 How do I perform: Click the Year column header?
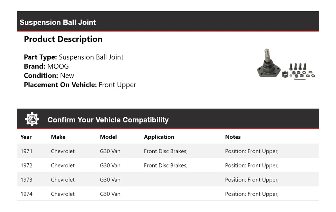tap(26, 137)
